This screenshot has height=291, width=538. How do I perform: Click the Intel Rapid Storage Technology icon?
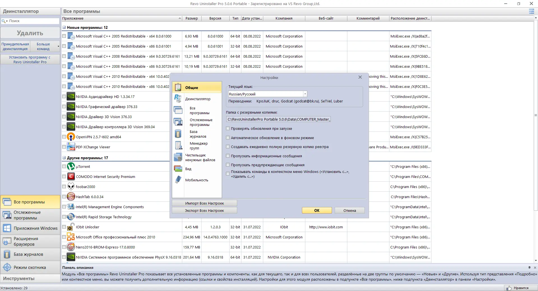tap(71, 217)
